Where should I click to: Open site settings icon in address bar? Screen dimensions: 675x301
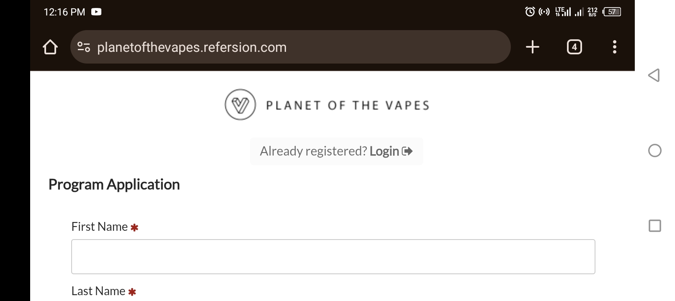(x=84, y=47)
